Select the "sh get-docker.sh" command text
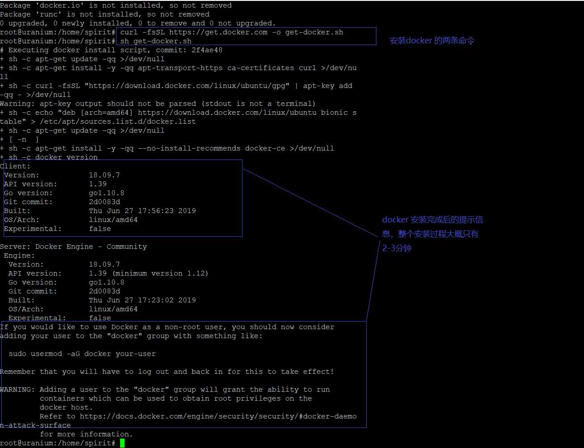The image size is (584, 448). (156, 41)
